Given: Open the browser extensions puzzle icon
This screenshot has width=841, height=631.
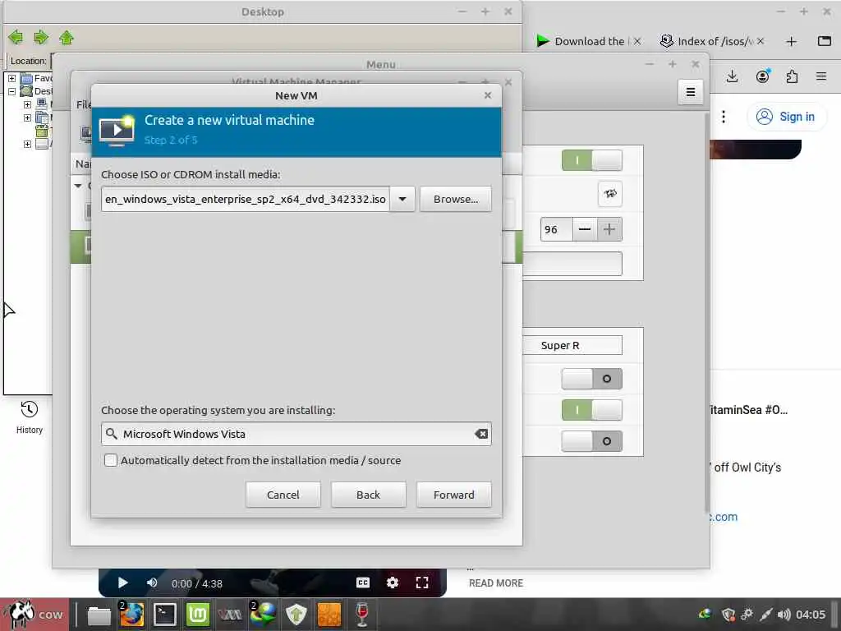Looking at the screenshot, I should coord(792,76).
